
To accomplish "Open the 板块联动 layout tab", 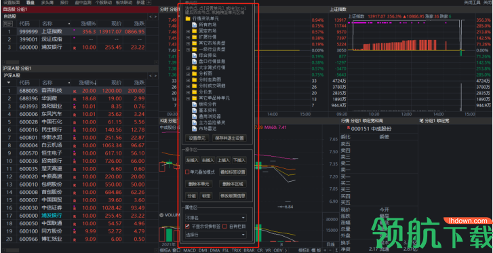I will click(123, 2).
